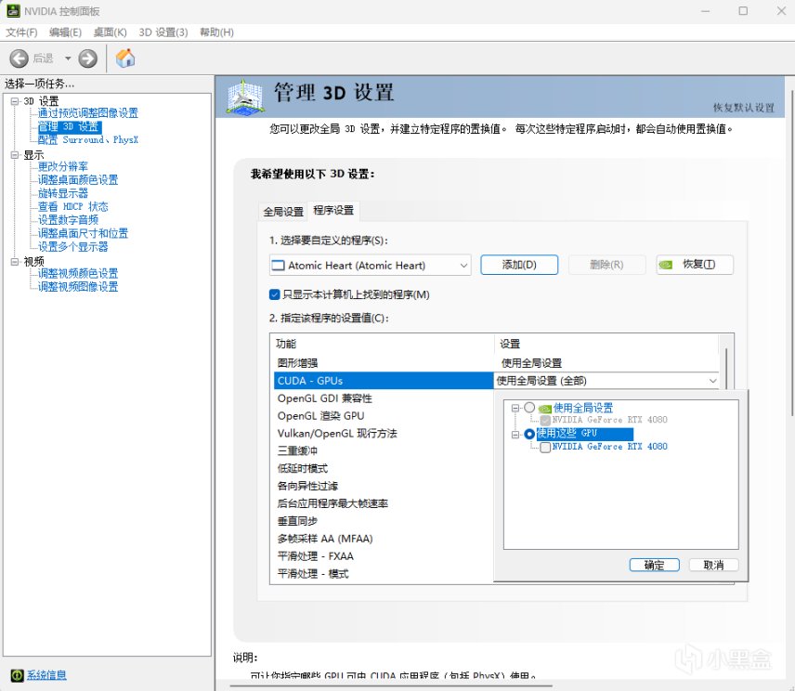795x691 pixels.
Task: Select the 三重缓冲 row
Action: (384, 450)
